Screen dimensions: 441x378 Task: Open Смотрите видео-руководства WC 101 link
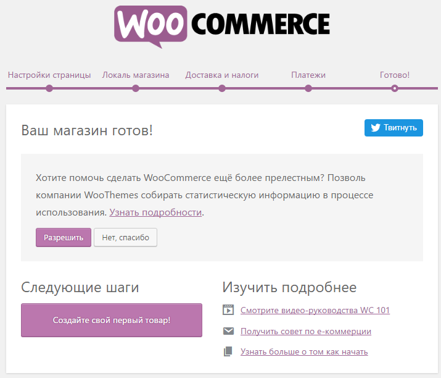[x=315, y=310]
